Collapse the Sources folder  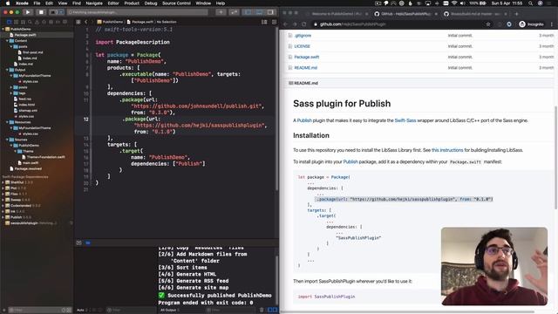[7, 140]
